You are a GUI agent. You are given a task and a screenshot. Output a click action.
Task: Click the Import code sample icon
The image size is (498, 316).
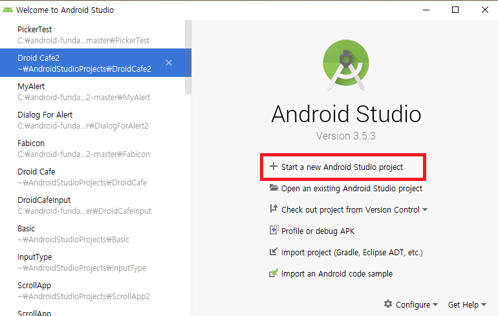[x=274, y=273]
